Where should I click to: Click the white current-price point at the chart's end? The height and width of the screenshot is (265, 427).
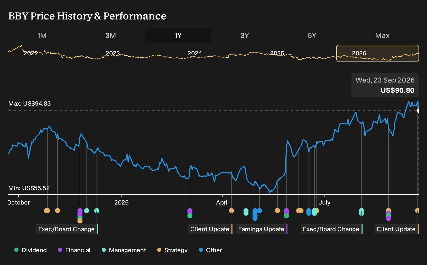tap(418, 111)
